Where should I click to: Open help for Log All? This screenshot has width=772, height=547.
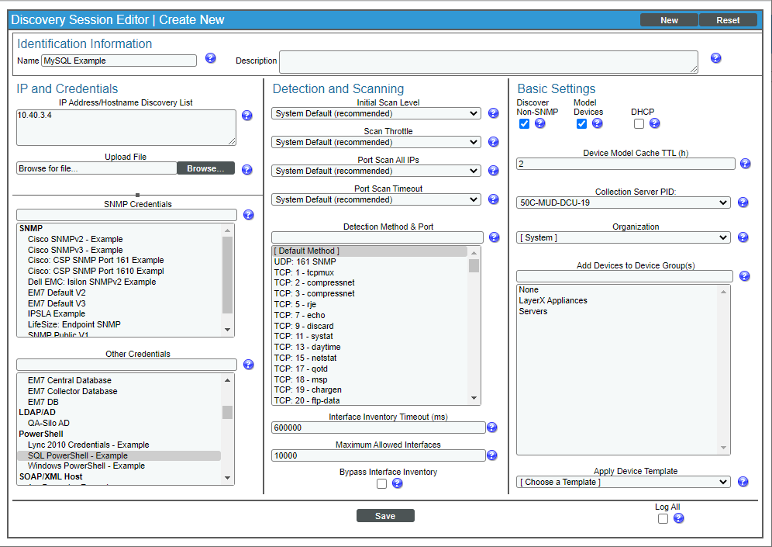(678, 518)
